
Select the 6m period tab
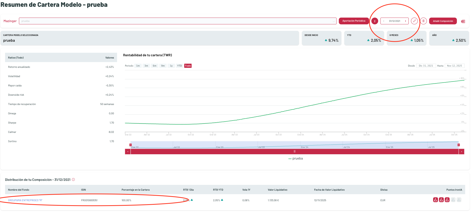coord(154,66)
